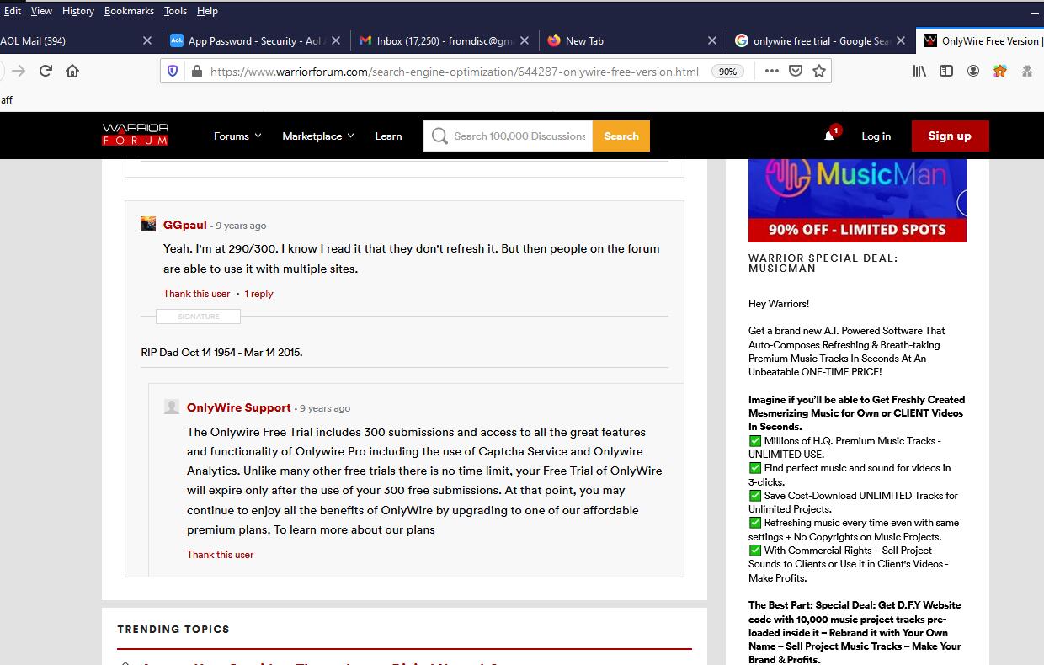The image size is (1044, 665).
Task: Click GGpaul's "9 years ago" timestamp
Action: tap(241, 226)
